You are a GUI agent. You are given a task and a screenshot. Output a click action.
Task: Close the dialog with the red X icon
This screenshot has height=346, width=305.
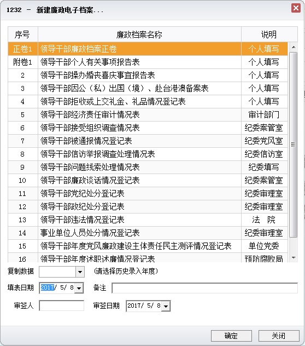click(296, 8)
